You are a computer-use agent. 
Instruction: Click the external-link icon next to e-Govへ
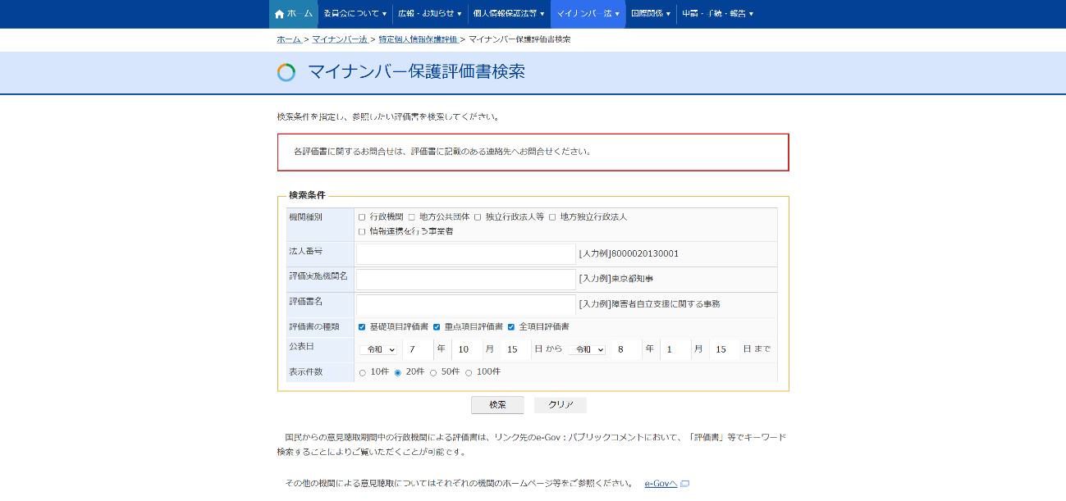685,483
